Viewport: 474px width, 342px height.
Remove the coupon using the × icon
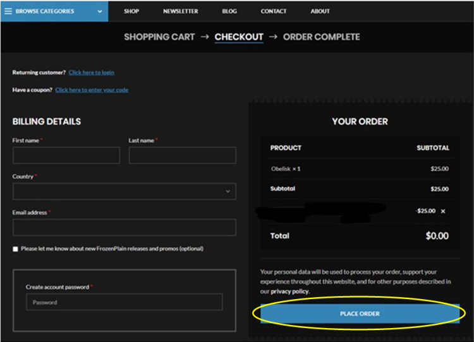pos(443,211)
